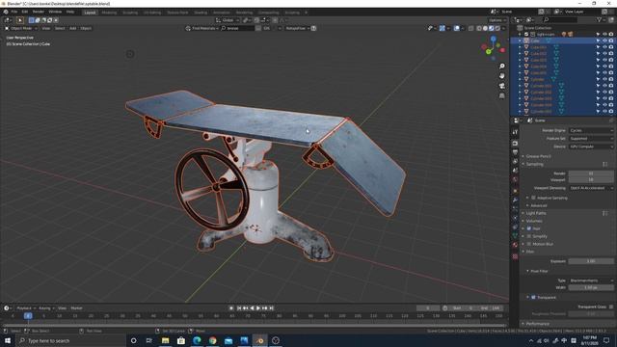617x347 pixels.
Task: Open the Modifiers wrench tab icon
Action: 515,200
